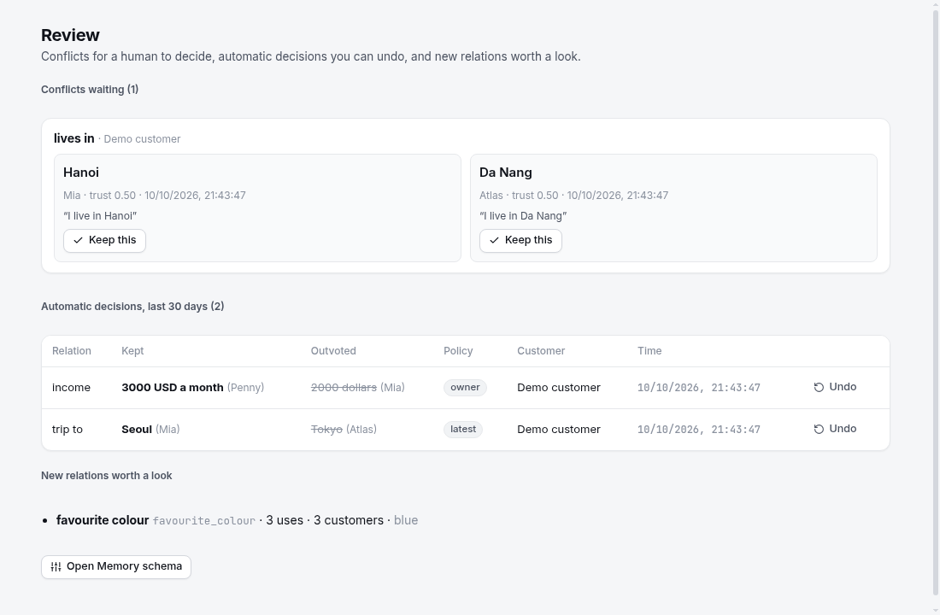Screen dimensions: 940x615
Task: Select the Time column header
Action: pos(649,351)
